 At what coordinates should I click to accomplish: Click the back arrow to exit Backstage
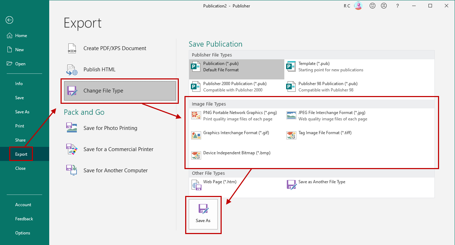pyautogui.click(x=10, y=20)
